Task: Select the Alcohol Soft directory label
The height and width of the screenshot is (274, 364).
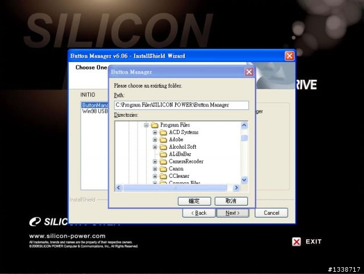Action: coord(183,147)
